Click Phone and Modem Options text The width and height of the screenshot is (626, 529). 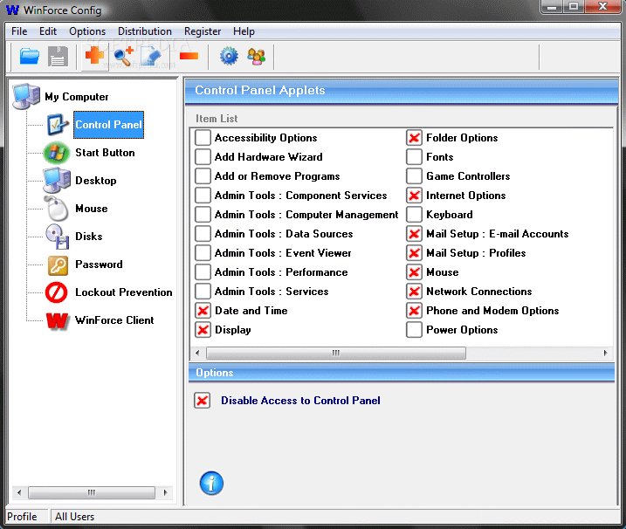point(492,311)
